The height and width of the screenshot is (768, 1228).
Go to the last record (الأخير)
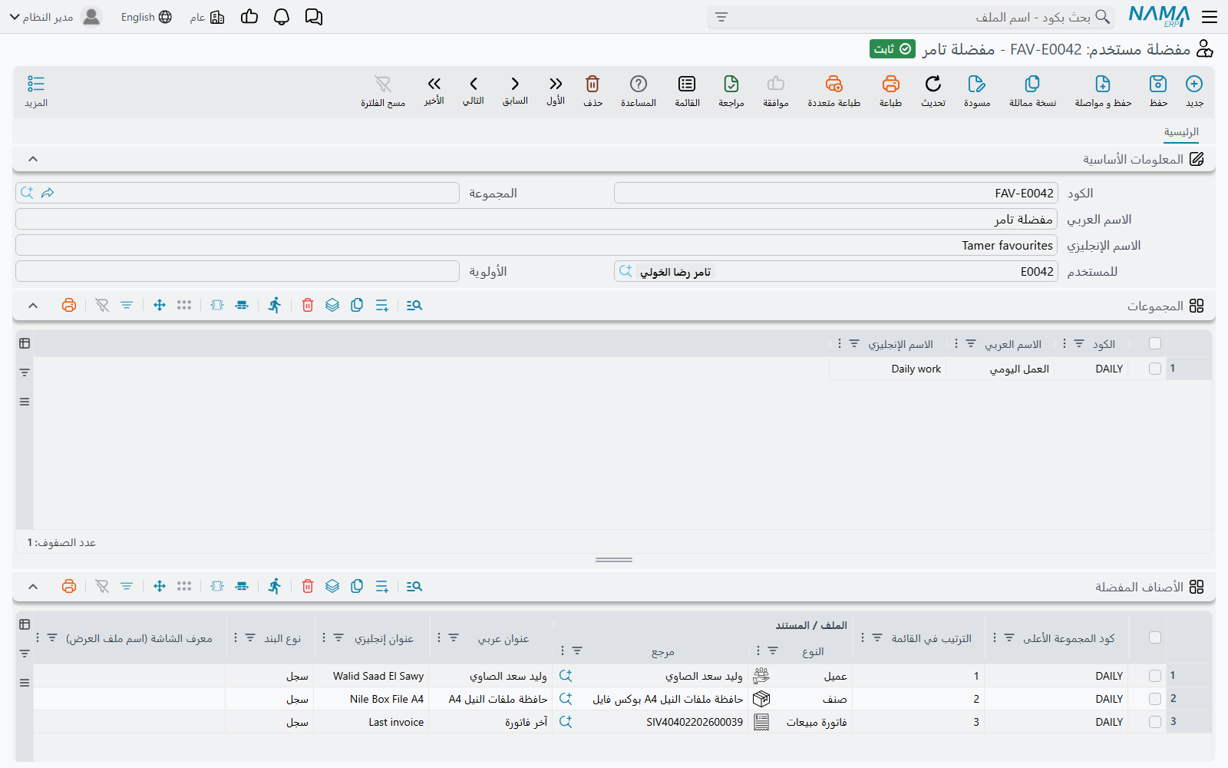434,84
